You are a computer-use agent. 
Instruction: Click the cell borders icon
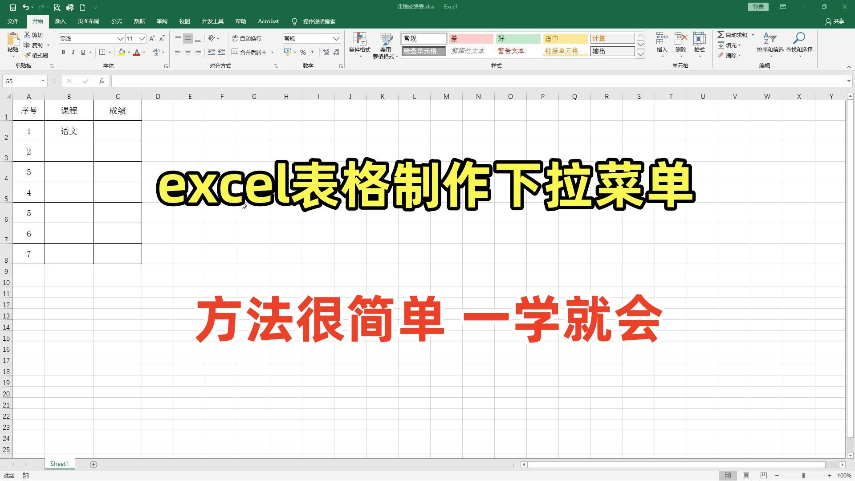(102, 52)
